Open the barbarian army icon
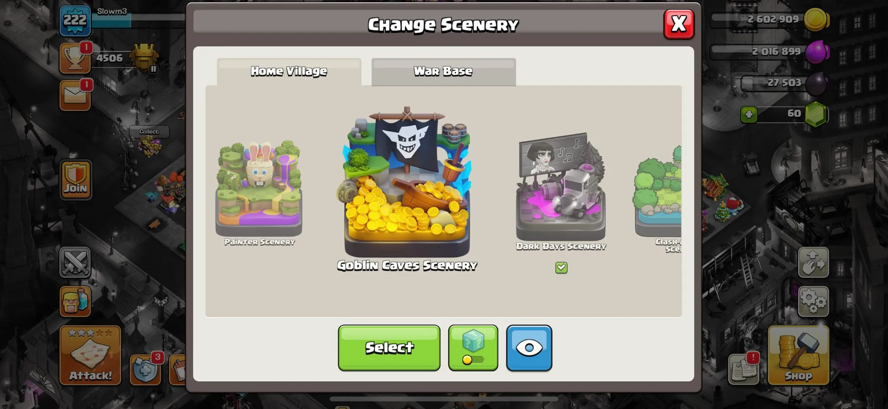 tap(75, 301)
